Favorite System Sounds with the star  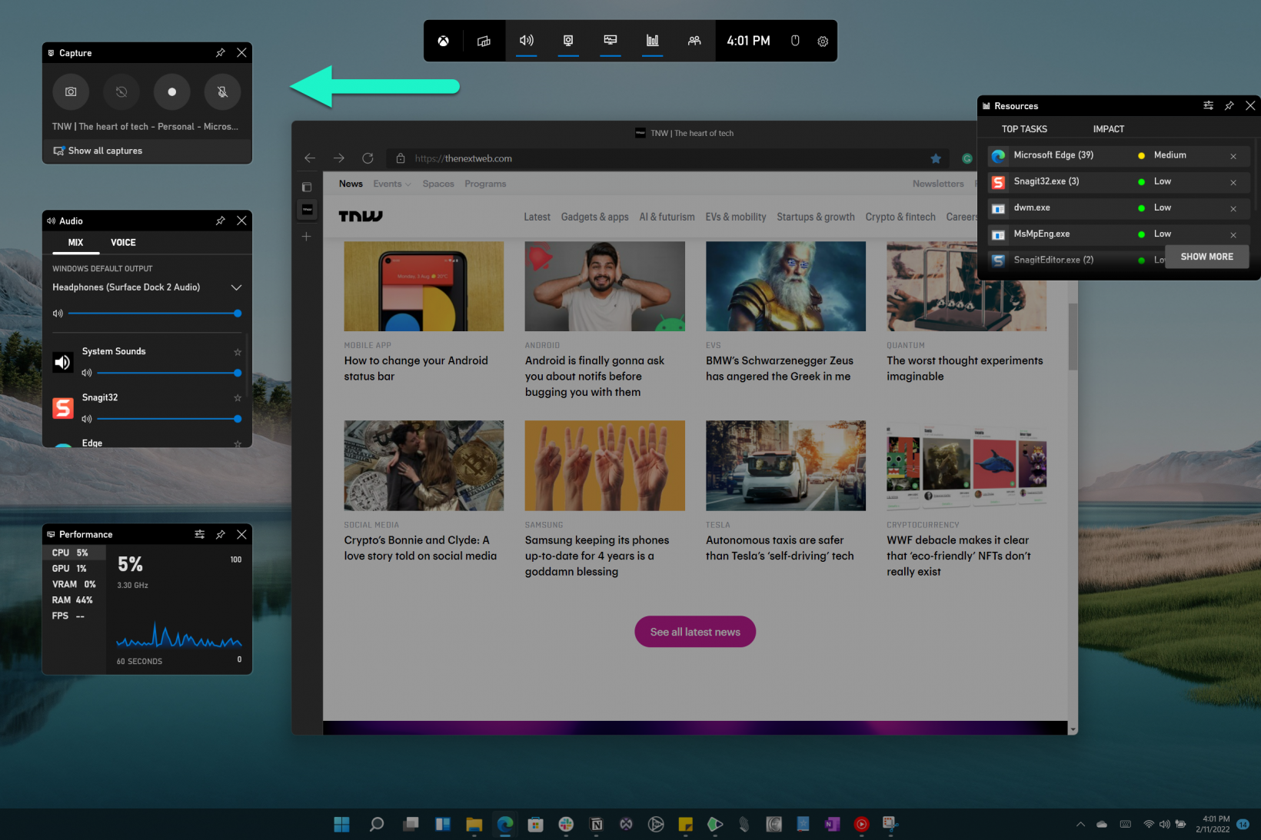point(238,352)
